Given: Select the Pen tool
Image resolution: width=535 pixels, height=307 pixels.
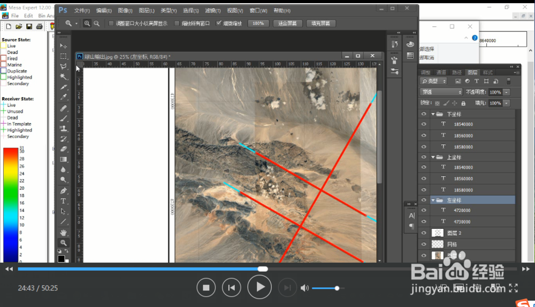Looking at the screenshot, I should [64, 191].
